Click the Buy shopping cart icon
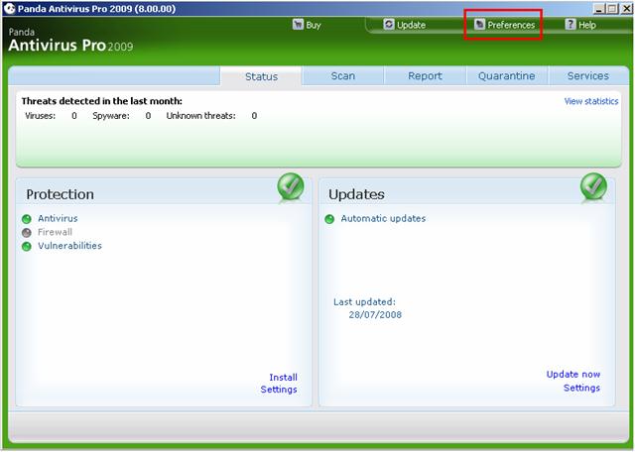 (x=298, y=24)
